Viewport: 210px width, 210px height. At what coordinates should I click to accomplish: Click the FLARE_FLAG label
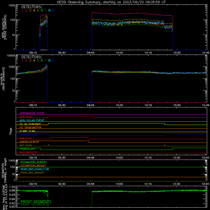(x=27, y=131)
